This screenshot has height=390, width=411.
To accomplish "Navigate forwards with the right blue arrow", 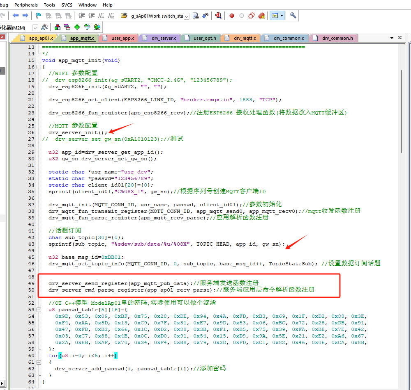I will [25, 16].
